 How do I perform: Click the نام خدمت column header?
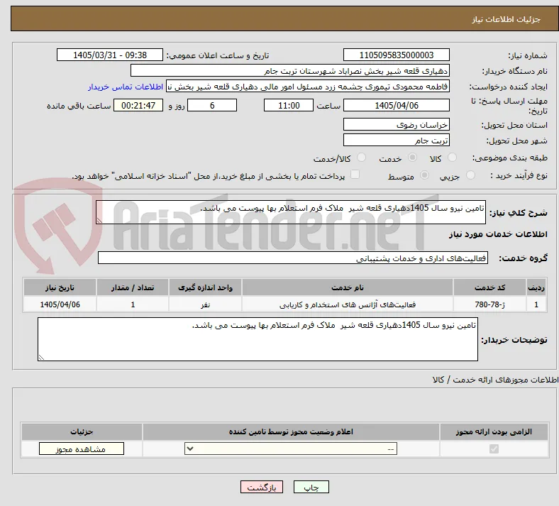coord(348,287)
